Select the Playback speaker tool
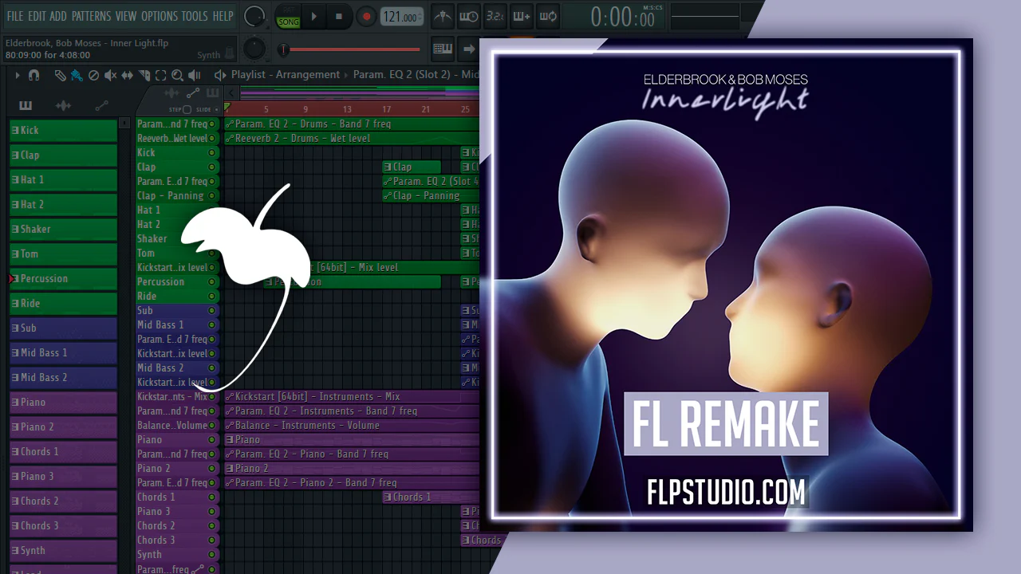 coord(195,75)
